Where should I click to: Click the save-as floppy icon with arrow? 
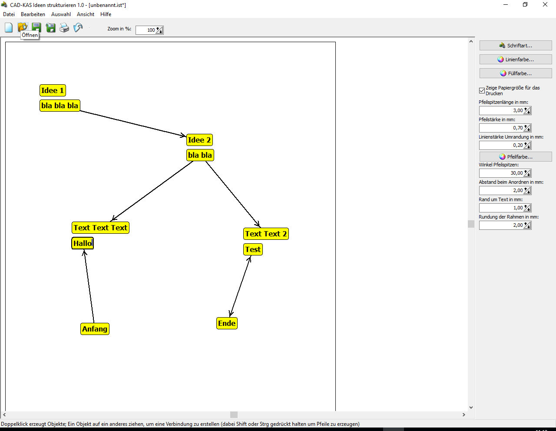click(x=50, y=28)
